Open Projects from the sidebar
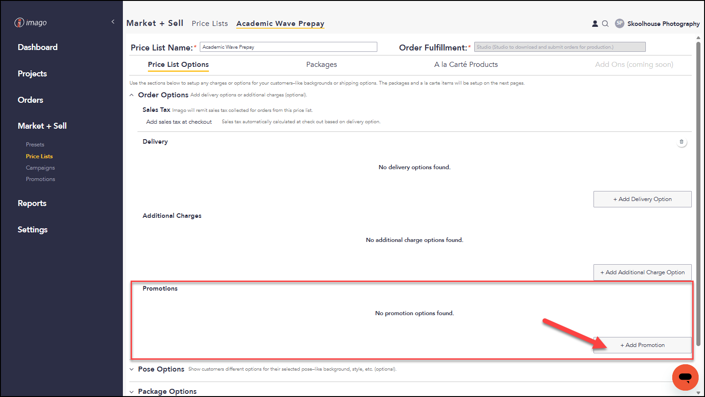Image resolution: width=705 pixels, height=397 pixels. tap(32, 74)
